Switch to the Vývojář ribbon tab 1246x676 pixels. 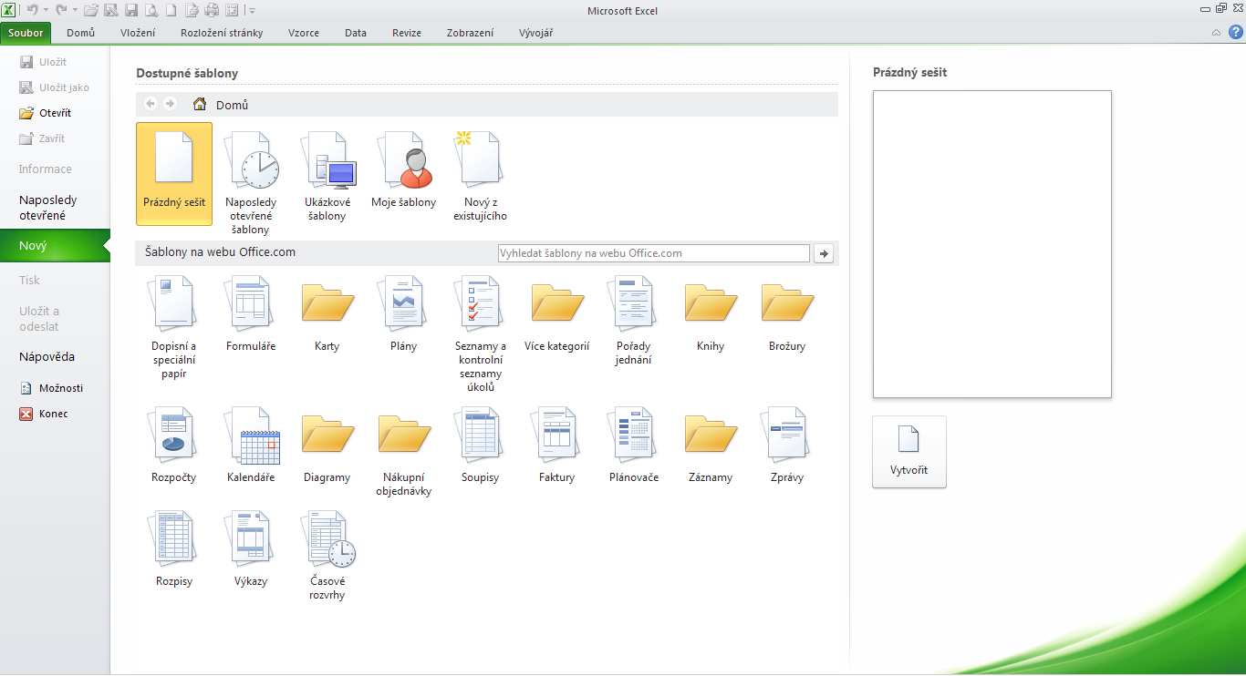tap(535, 33)
